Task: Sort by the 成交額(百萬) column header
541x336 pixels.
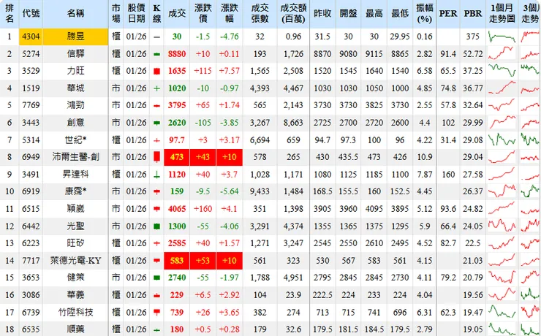Action: (x=293, y=13)
